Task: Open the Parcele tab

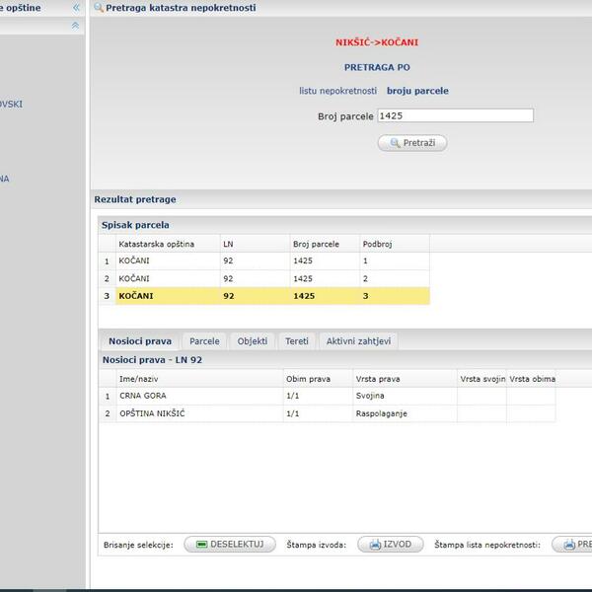Action: [204, 341]
